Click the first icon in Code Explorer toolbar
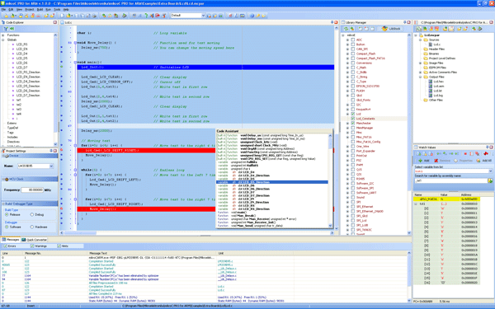 tap(6, 29)
